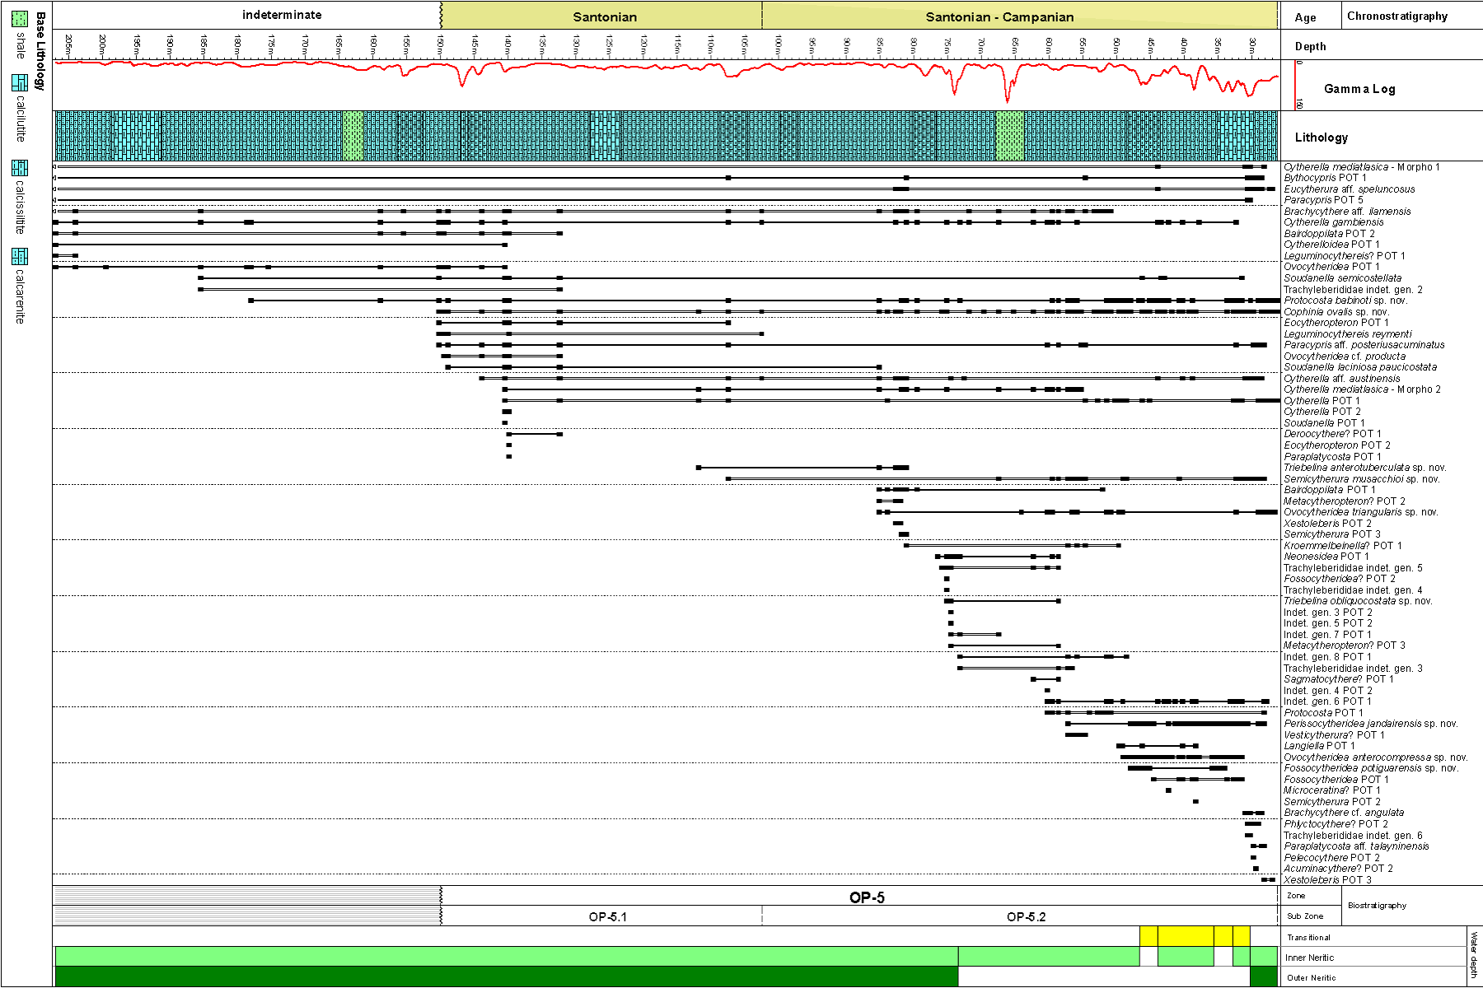Click the indeterminate age header

click(x=282, y=15)
